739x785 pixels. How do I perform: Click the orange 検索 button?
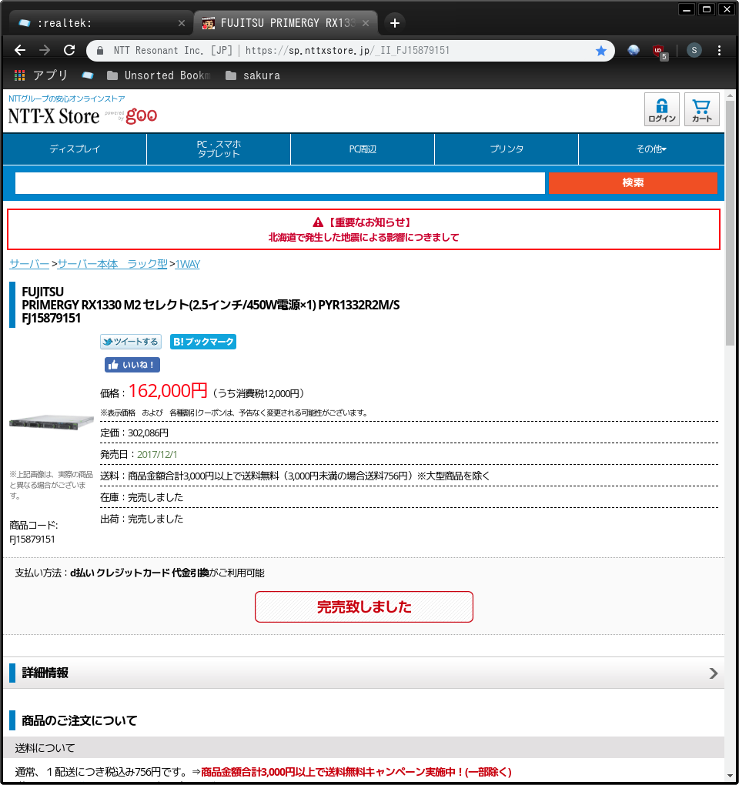pyautogui.click(x=633, y=182)
